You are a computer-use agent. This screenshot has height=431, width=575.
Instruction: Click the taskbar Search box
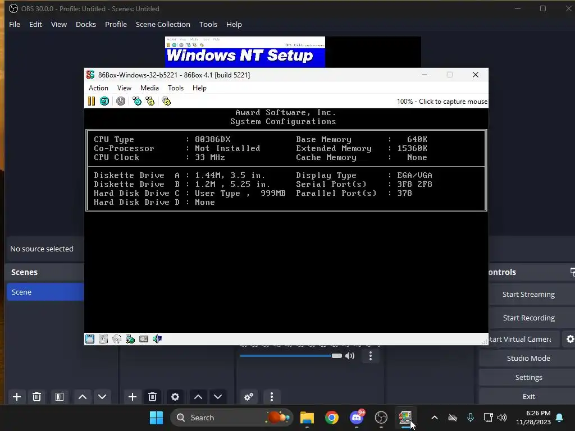(x=232, y=418)
